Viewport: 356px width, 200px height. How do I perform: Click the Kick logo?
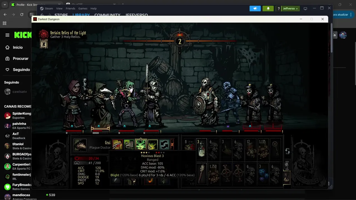coord(23,35)
